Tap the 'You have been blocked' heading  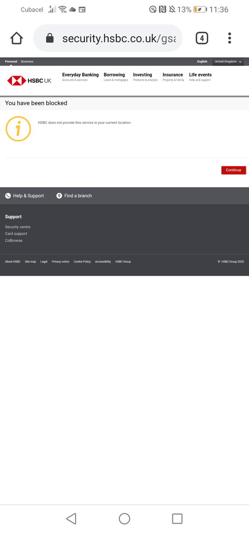(x=36, y=103)
